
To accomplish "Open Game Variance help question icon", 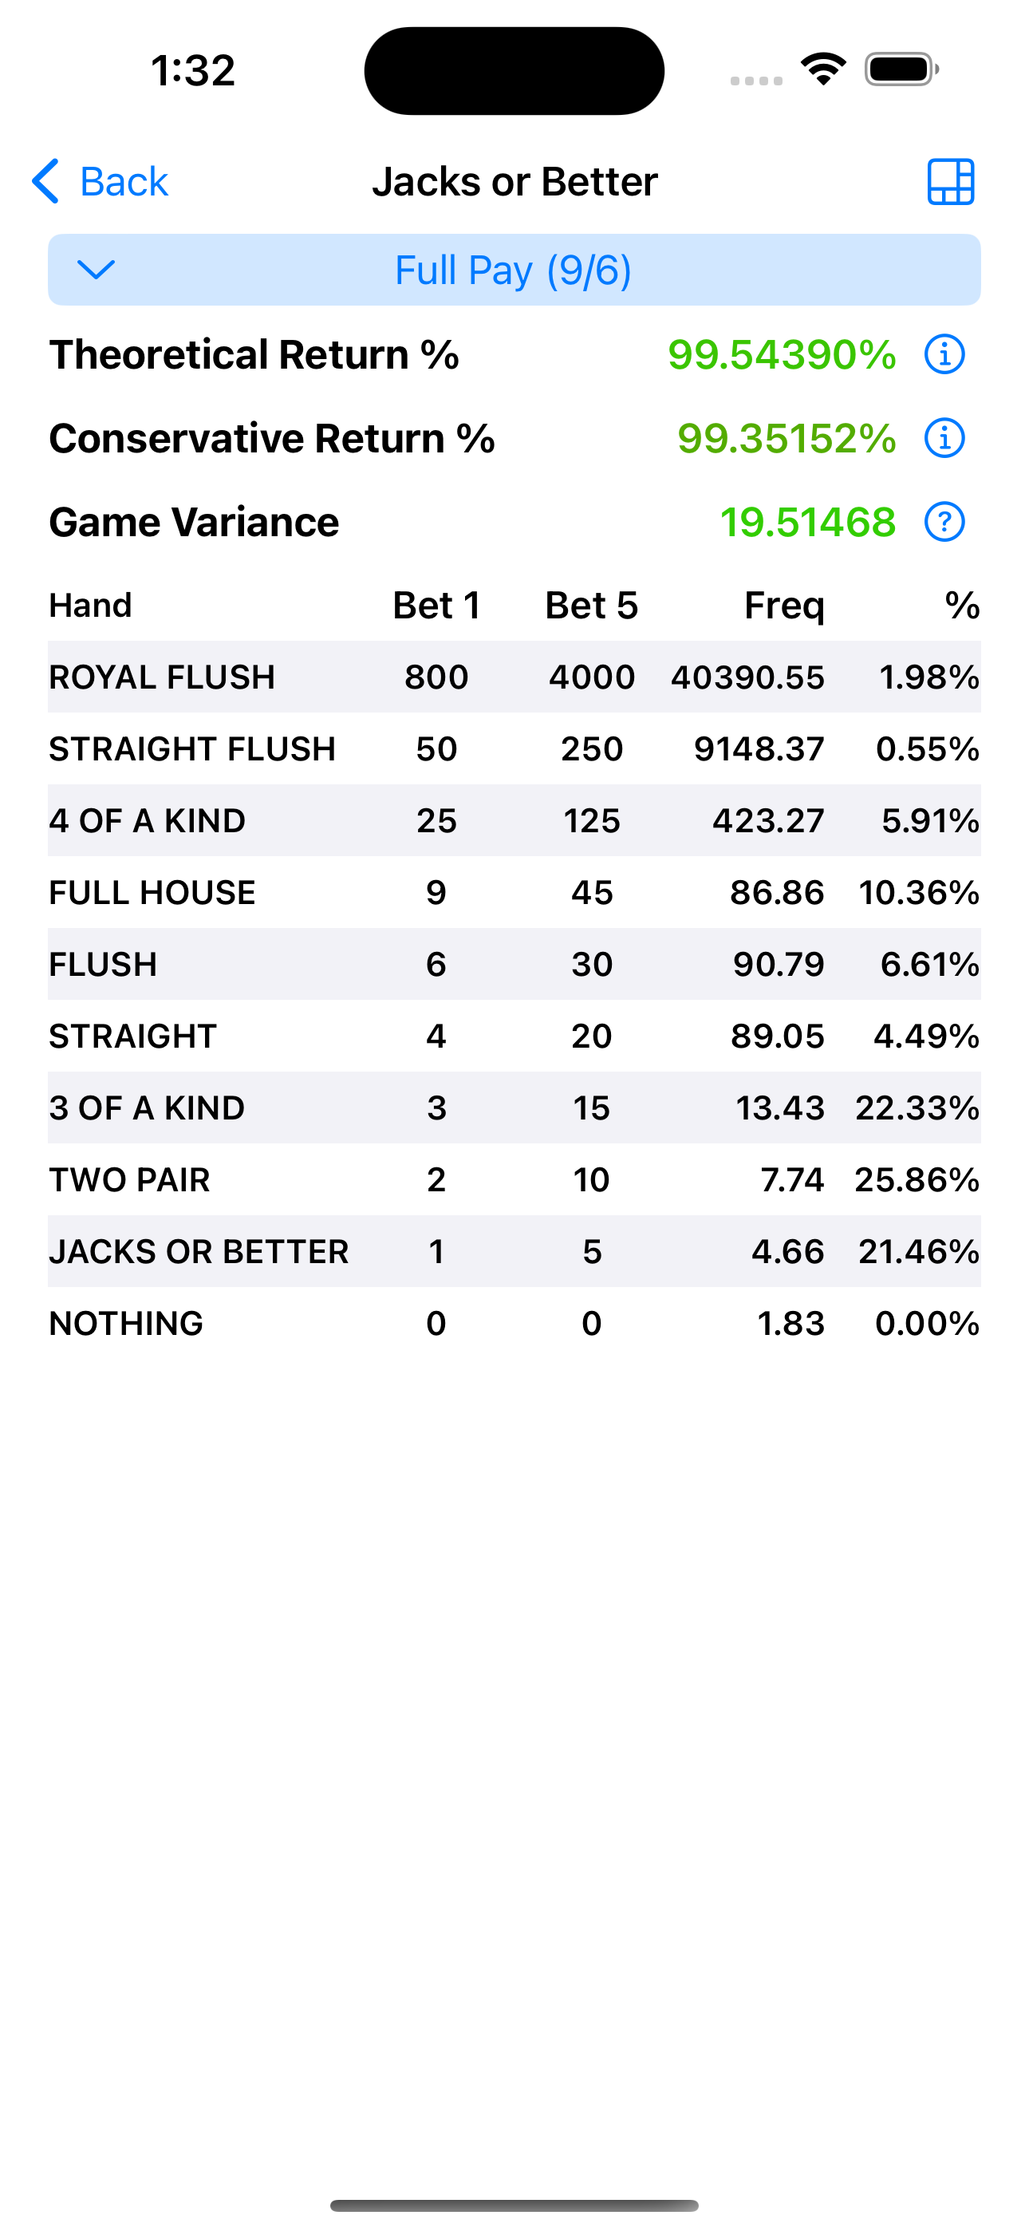I will (944, 522).
